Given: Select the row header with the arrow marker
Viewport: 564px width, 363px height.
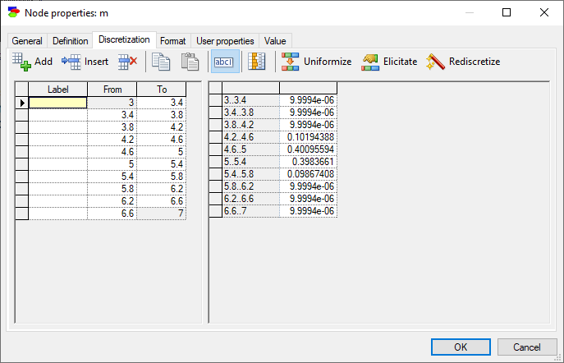Looking at the screenshot, I should [22, 103].
